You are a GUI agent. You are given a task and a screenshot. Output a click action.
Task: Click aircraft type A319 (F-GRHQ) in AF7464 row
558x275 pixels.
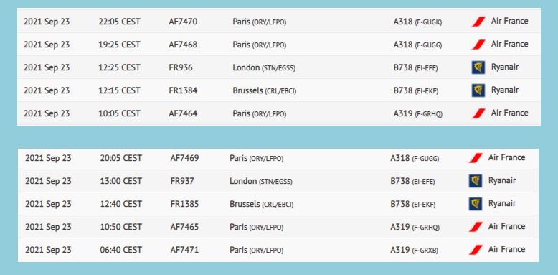pyautogui.click(x=418, y=113)
